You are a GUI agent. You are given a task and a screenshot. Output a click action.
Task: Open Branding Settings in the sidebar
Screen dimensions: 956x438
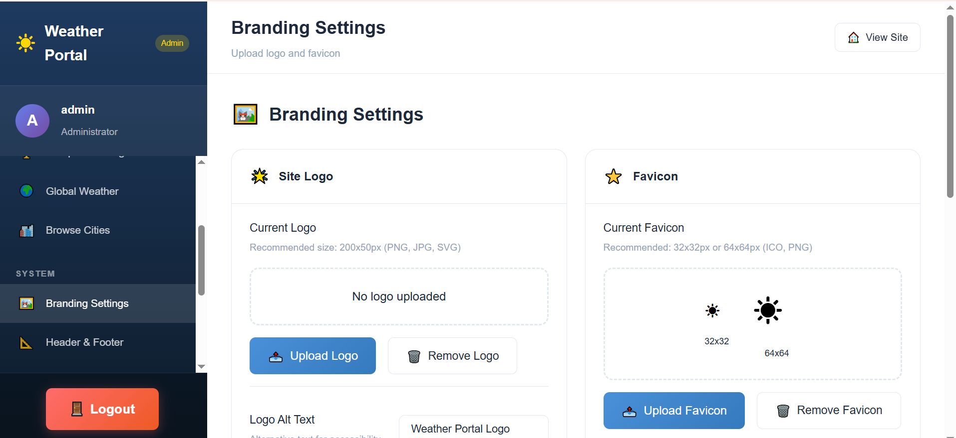87,303
